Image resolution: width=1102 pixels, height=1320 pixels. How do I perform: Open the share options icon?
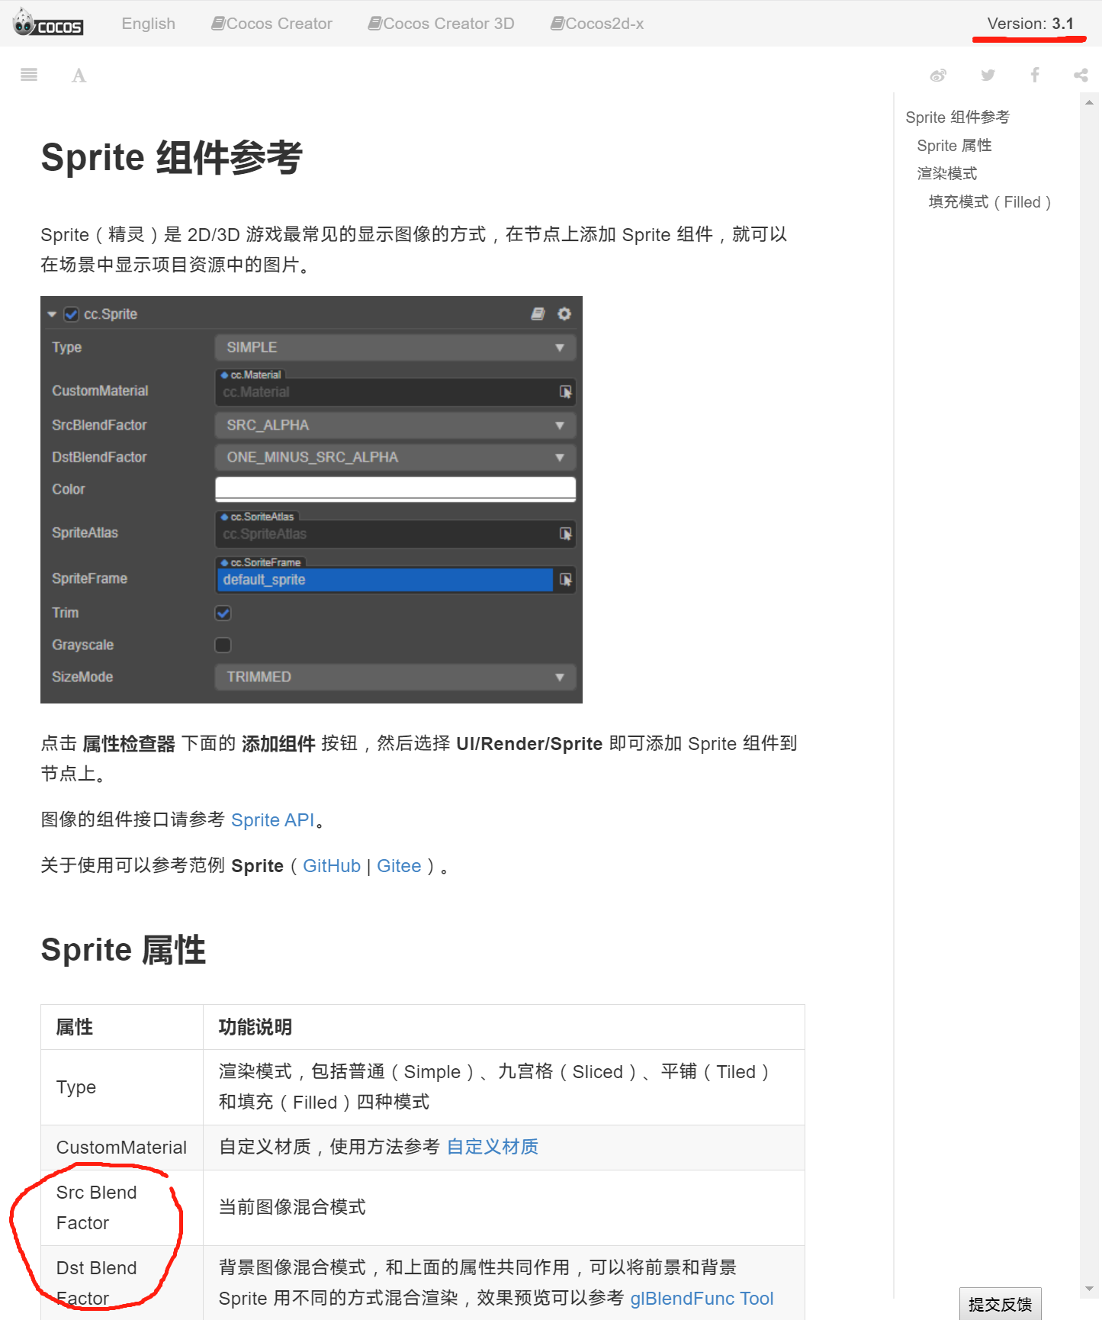1081,75
